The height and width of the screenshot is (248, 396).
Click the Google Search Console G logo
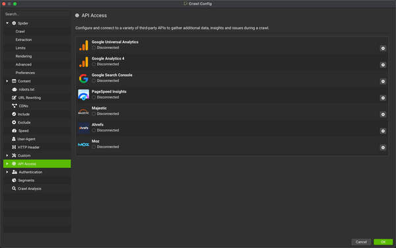click(x=84, y=79)
